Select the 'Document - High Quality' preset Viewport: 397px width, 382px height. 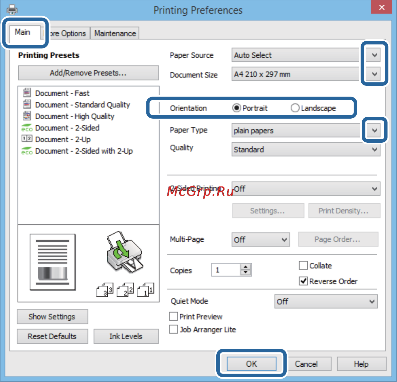point(75,117)
